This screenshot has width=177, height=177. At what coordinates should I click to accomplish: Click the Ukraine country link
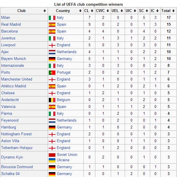click(63, 160)
